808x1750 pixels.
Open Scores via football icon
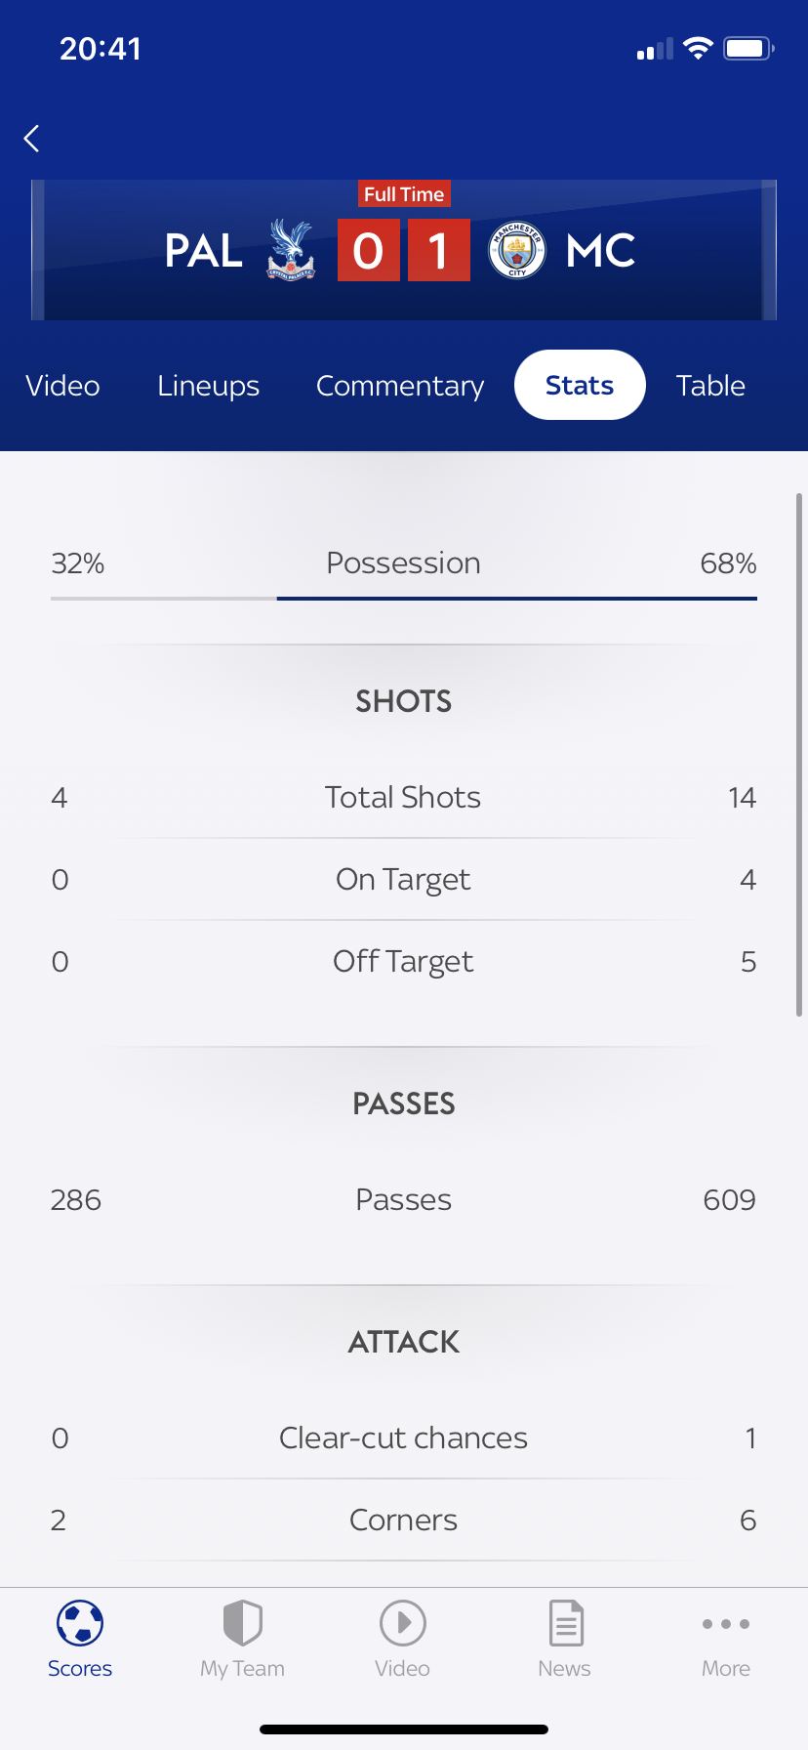click(x=80, y=1623)
